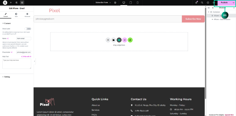Select RForm - Submit Button in Structure
Image resolution: width=236 pixels, height=116 pixels.
[222, 19]
